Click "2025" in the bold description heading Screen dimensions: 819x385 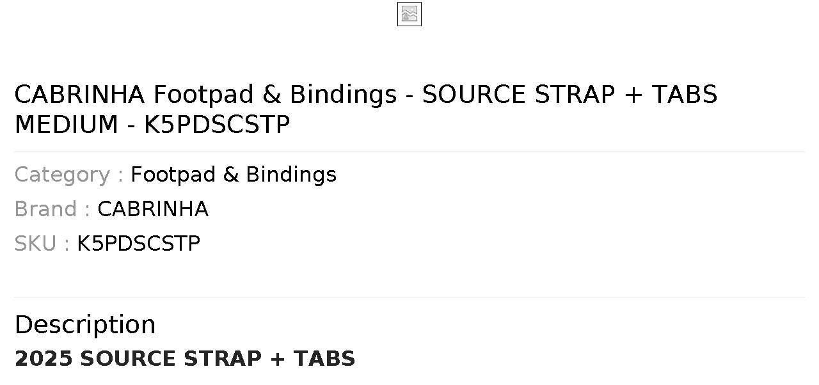[x=44, y=359]
